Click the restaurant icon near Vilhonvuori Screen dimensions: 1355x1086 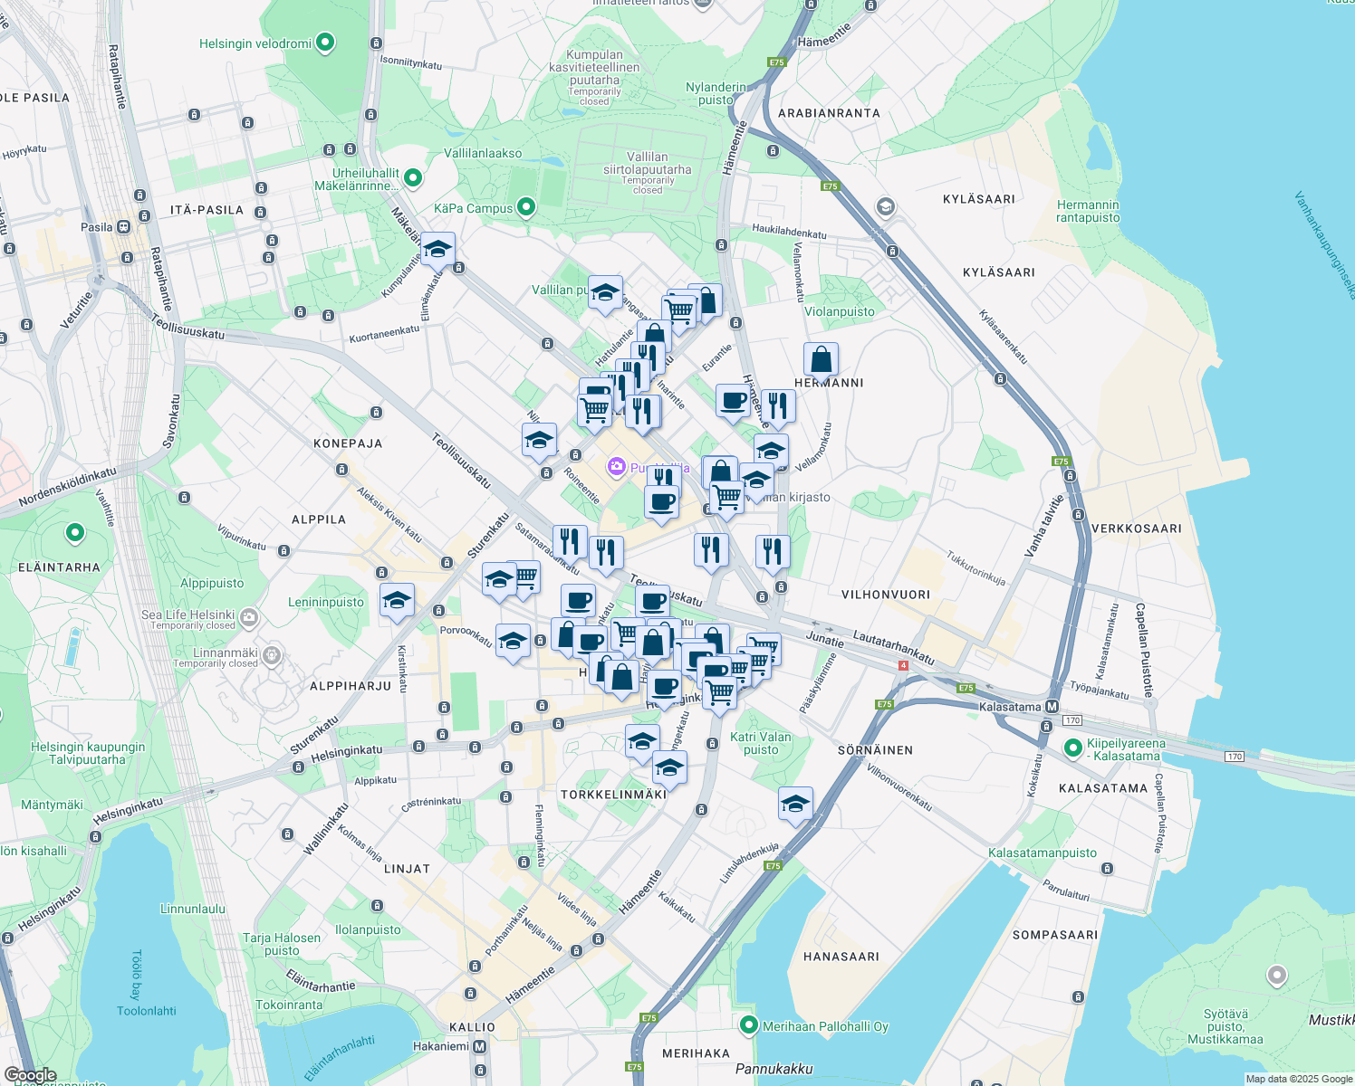tap(772, 548)
